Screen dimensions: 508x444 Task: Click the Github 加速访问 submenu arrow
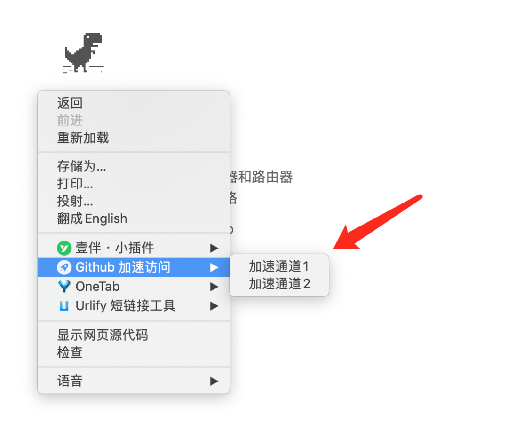tap(214, 267)
